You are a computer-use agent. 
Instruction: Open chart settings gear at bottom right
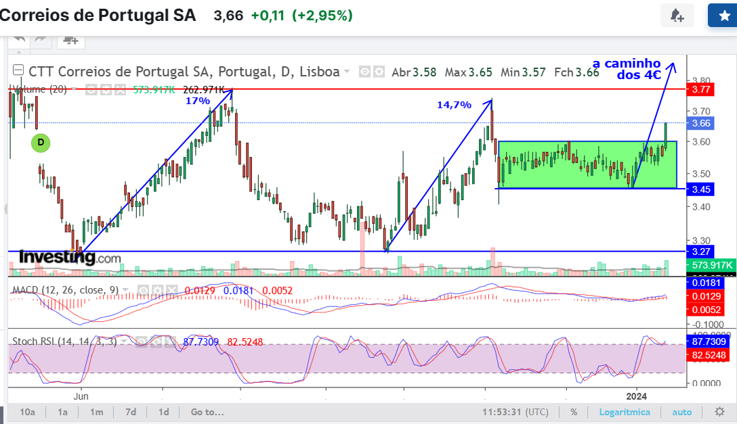point(719,412)
